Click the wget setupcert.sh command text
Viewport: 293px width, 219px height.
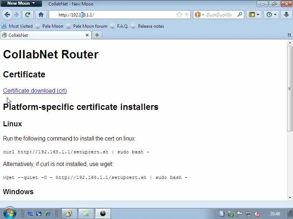(95, 177)
